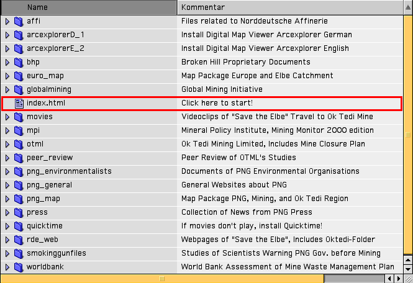Click the peer_review folder icon
This screenshot has height=283, width=413.
point(19,158)
